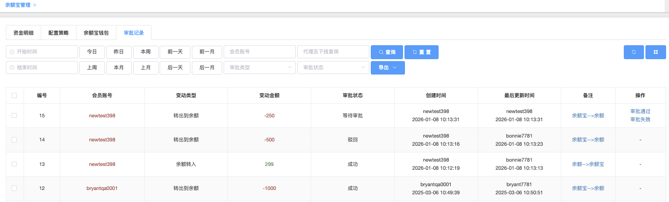The width and height of the screenshot is (669, 202).
Task: Open member account bryantqa0001 link
Action: pos(102,189)
